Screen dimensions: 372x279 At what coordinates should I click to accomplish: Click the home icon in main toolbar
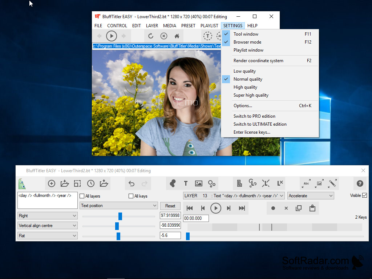point(177,36)
